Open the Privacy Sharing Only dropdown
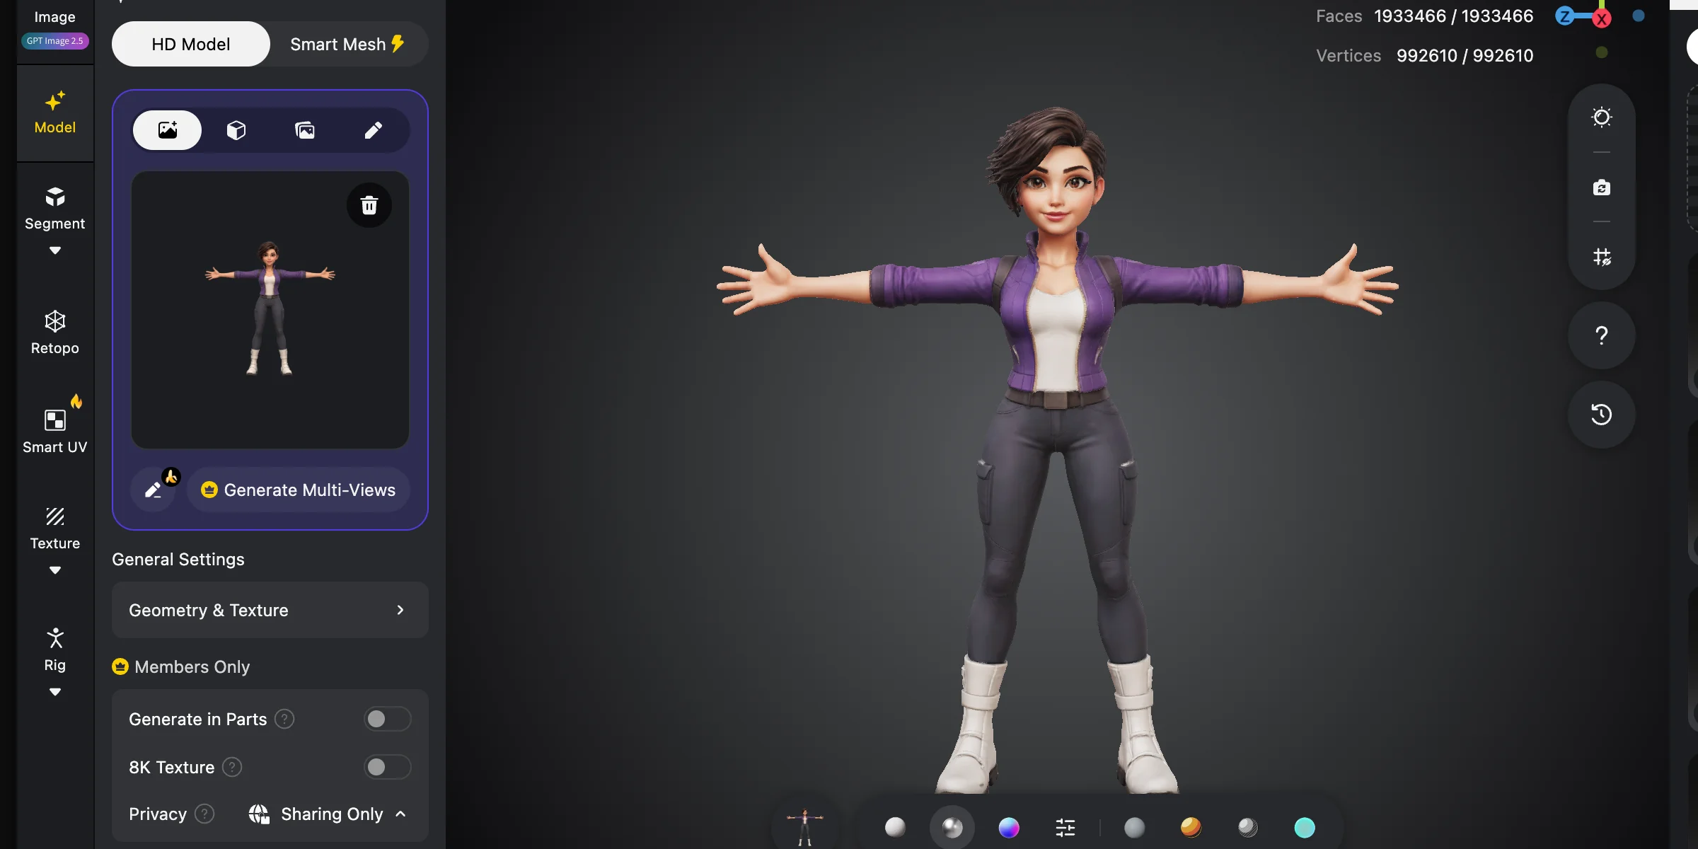1698x849 pixels. point(328,814)
